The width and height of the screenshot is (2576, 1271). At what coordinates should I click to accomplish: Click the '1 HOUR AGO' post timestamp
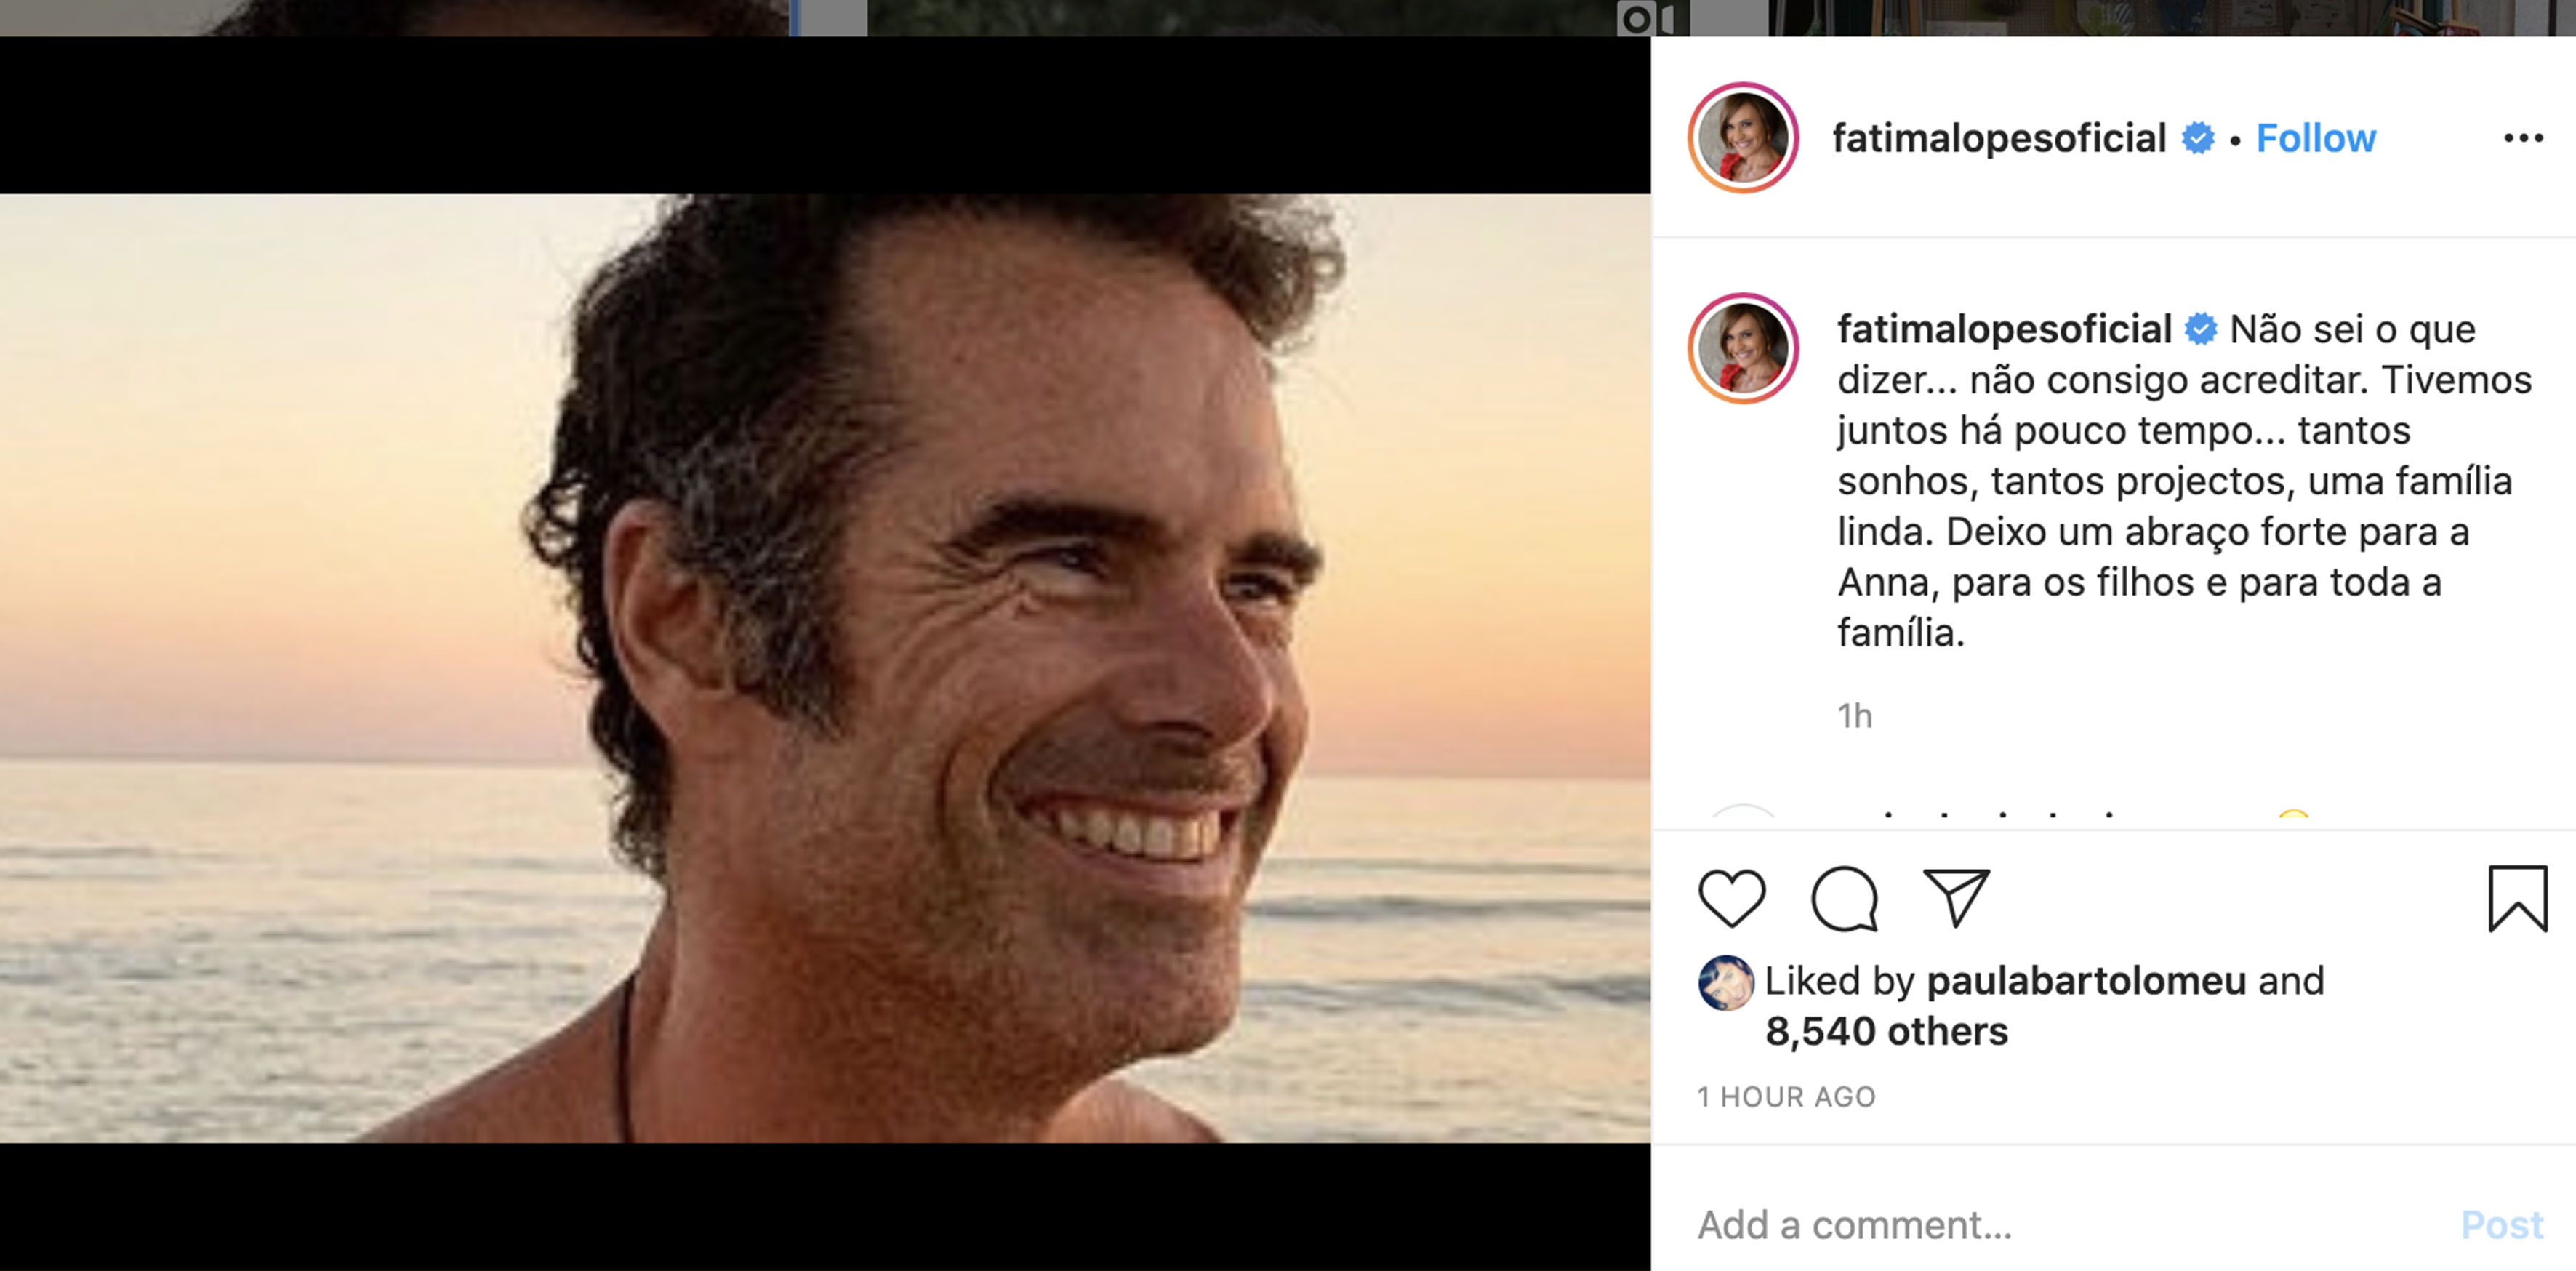(1786, 1097)
